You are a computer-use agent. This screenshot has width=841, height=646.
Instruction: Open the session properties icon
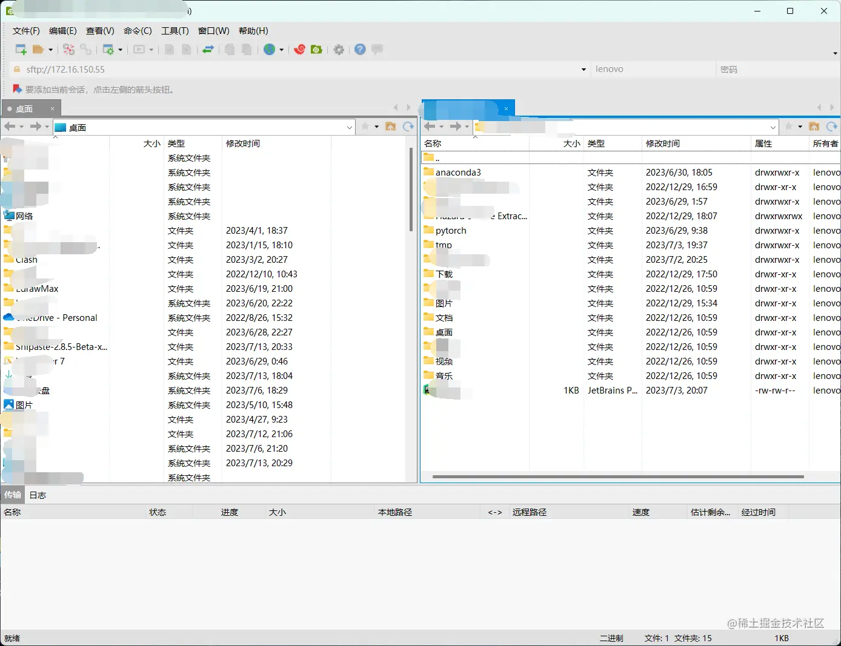click(108, 50)
